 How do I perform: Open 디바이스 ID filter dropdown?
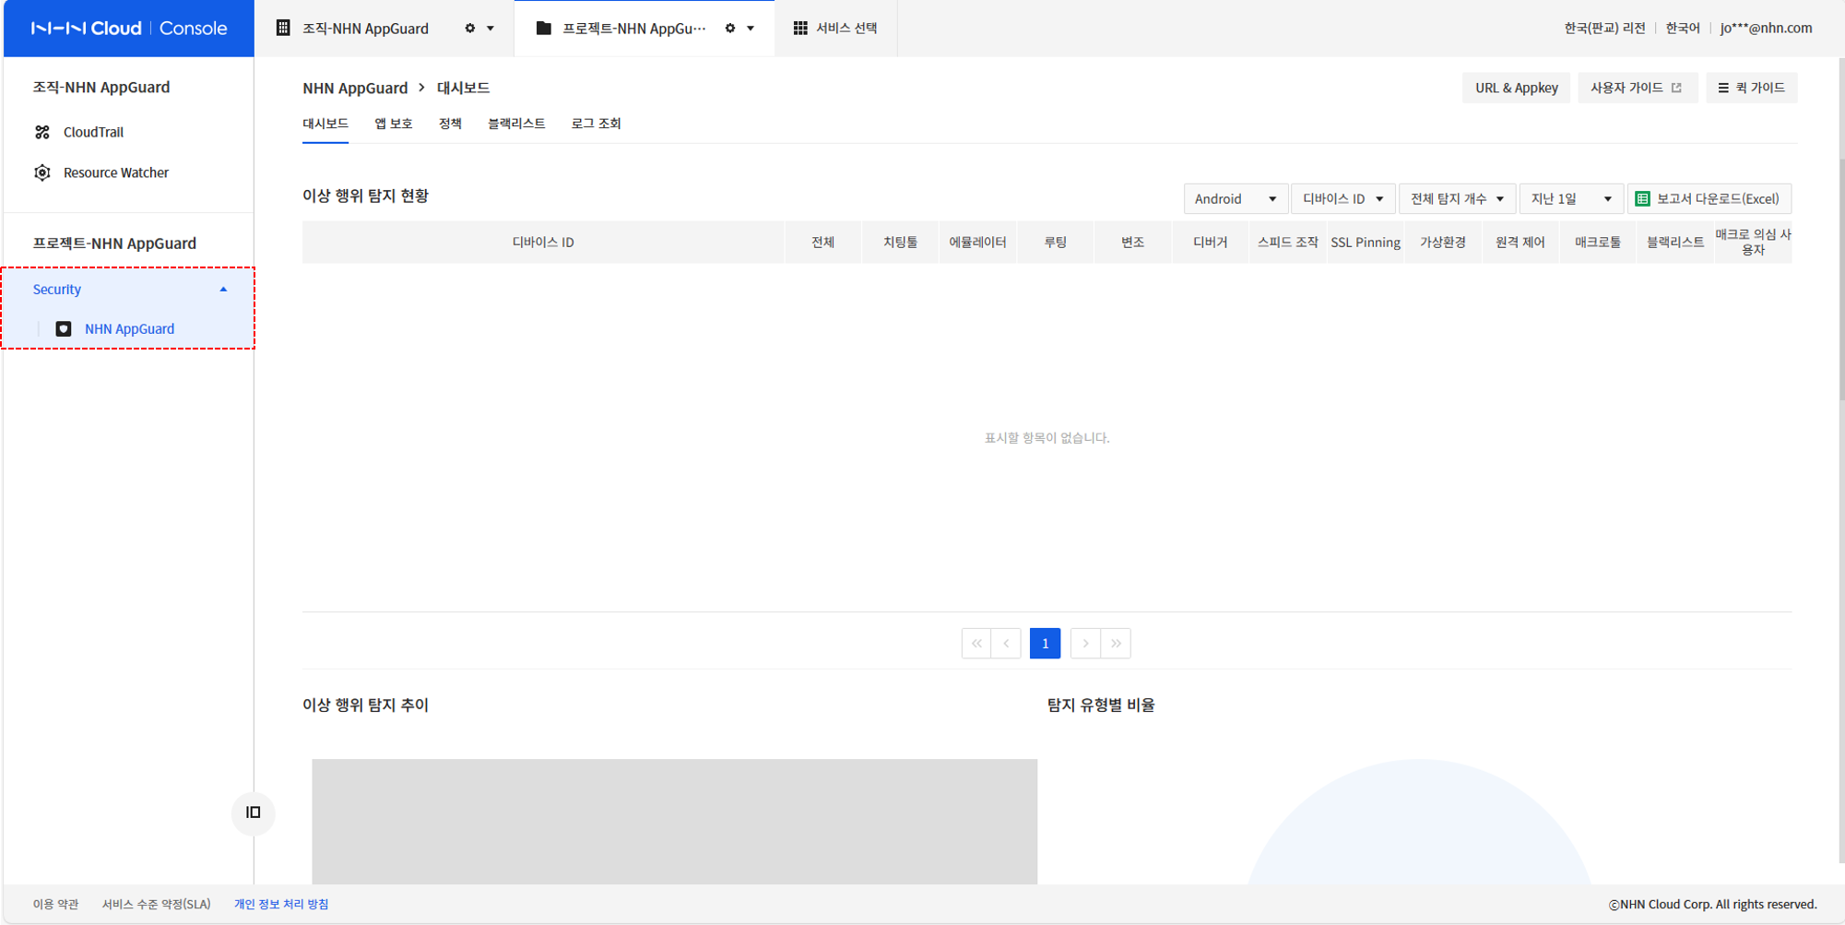(x=1343, y=198)
